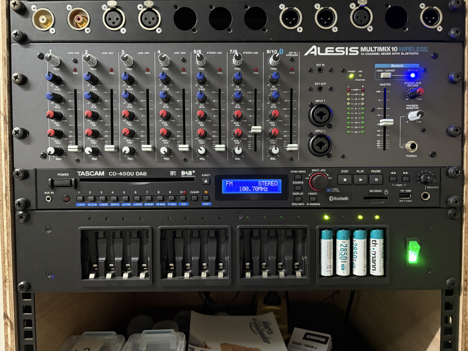Viewport: 468px width, 351px height.
Task: Click the Alesis EXT OUT jack
Action: click(320, 89)
